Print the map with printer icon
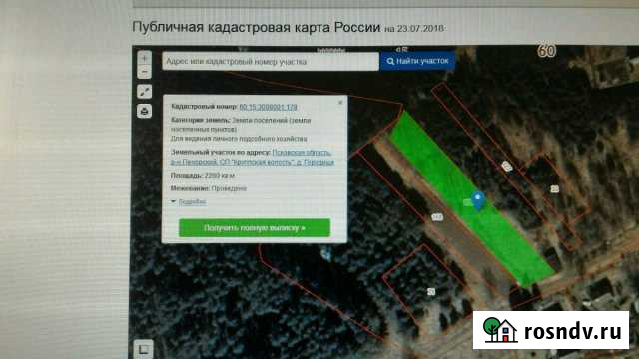 (144, 111)
